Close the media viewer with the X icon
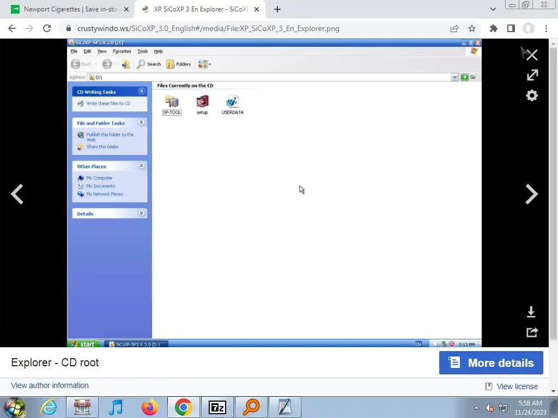Viewport: 558px width, 418px height. (x=532, y=55)
